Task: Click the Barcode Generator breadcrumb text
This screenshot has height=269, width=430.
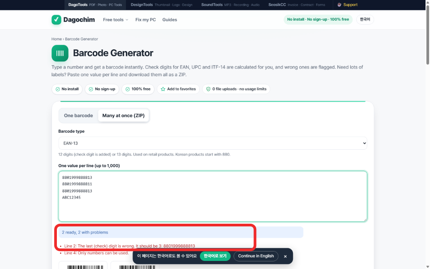Action: 82,39
